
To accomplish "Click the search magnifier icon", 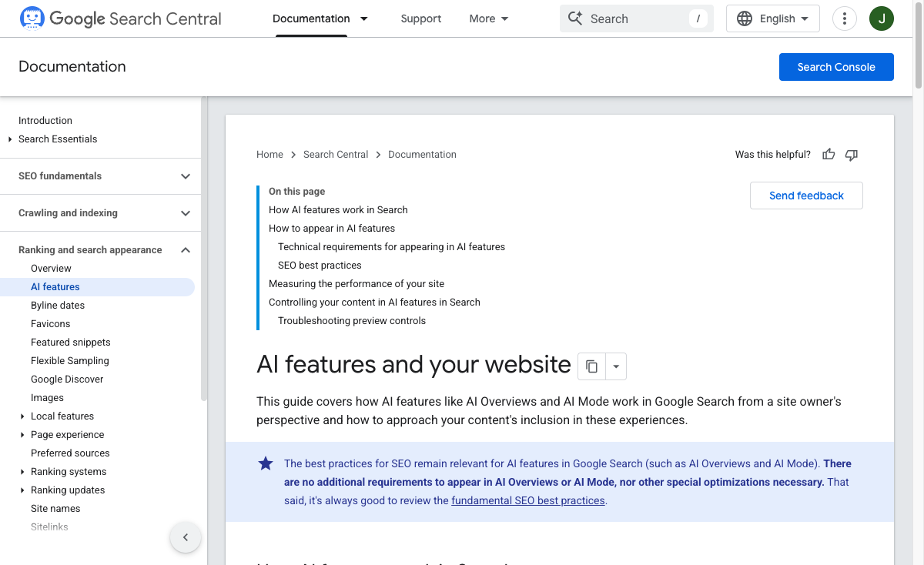I will (x=575, y=18).
